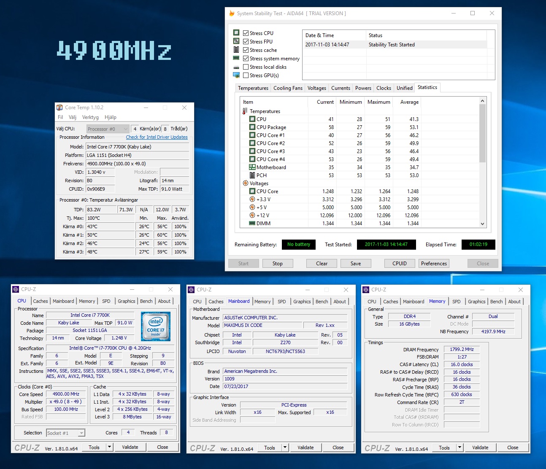Open Tools dropdown arrow in the CPU-Z window showing CPU tab
The image size is (546, 469).
pyautogui.click(x=109, y=447)
